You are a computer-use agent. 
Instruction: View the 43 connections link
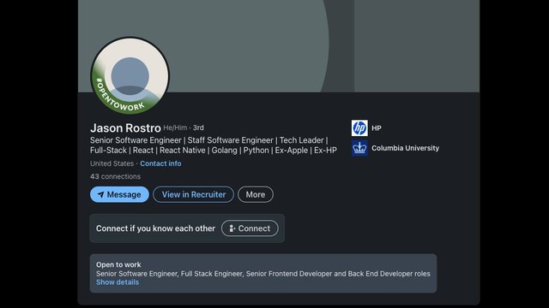coord(115,176)
